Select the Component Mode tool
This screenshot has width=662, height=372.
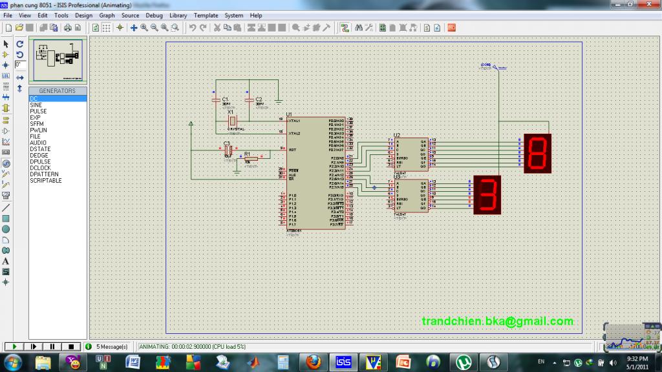point(6,55)
